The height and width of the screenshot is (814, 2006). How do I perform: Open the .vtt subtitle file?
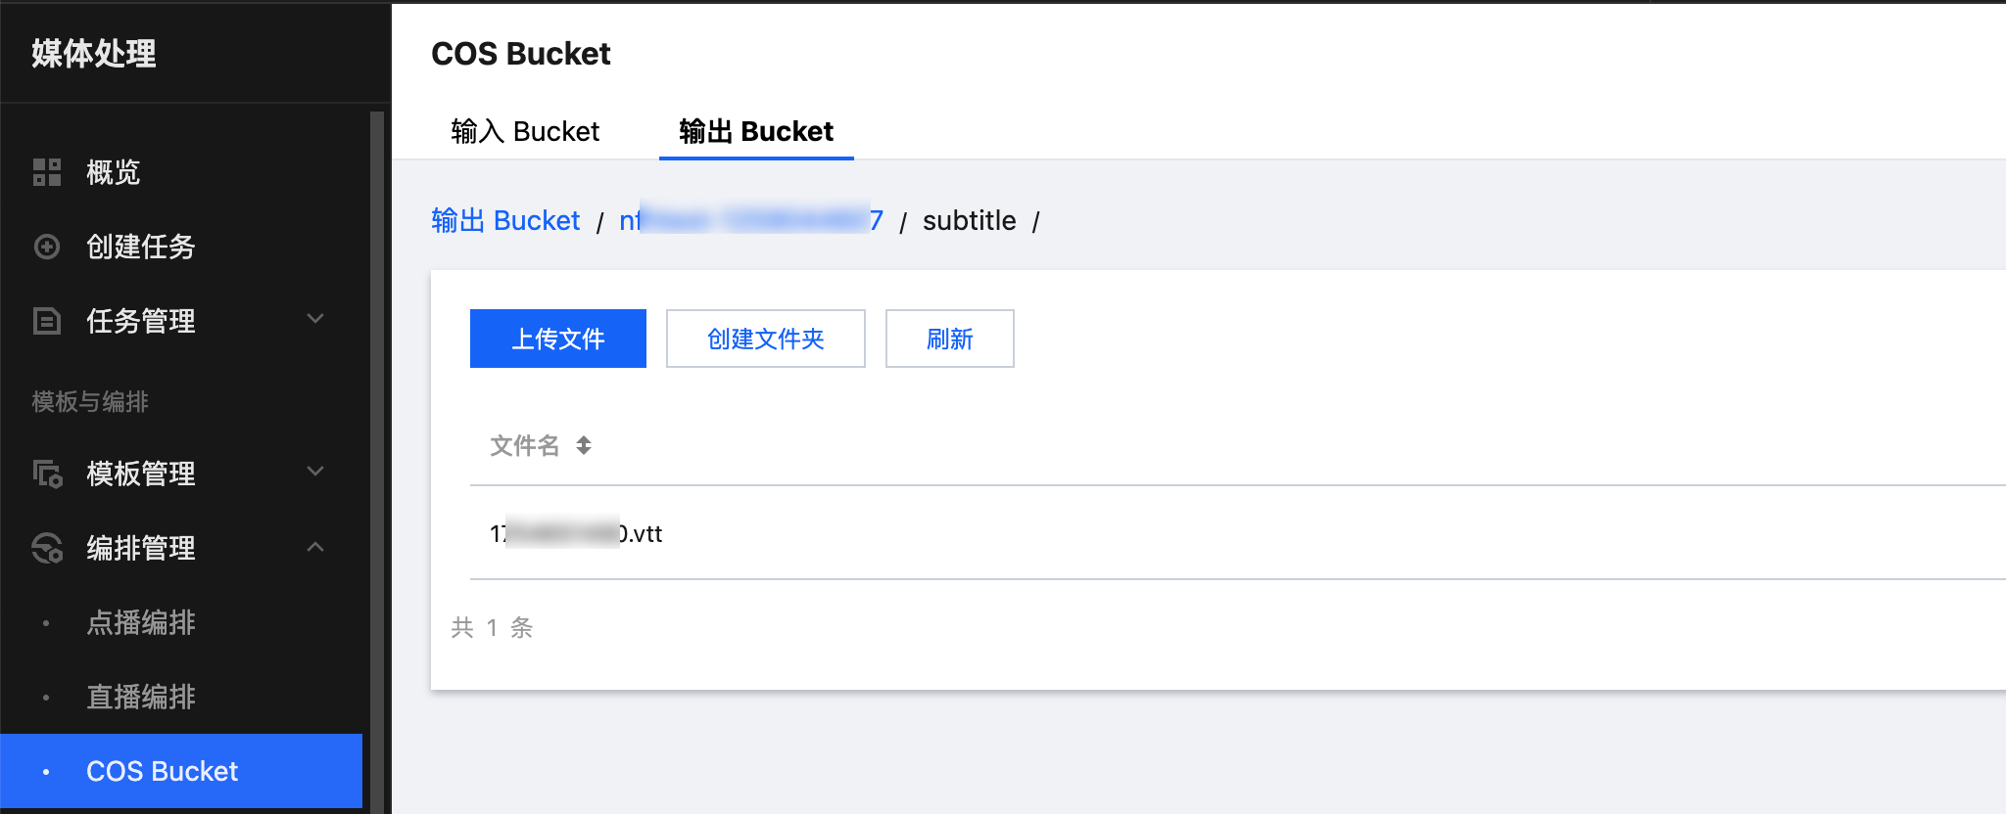click(x=576, y=534)
